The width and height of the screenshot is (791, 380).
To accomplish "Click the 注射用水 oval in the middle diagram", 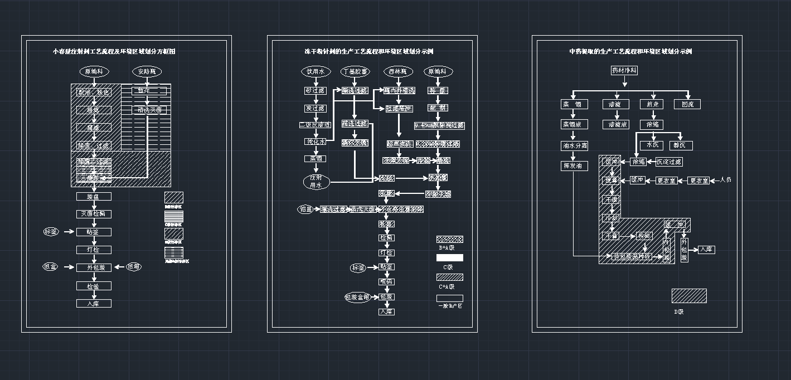I will [316, 182].
